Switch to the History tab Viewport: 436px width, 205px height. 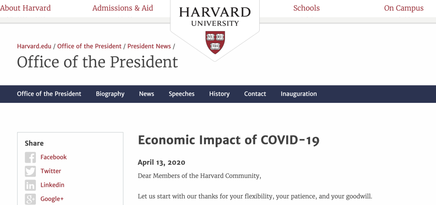219,94
